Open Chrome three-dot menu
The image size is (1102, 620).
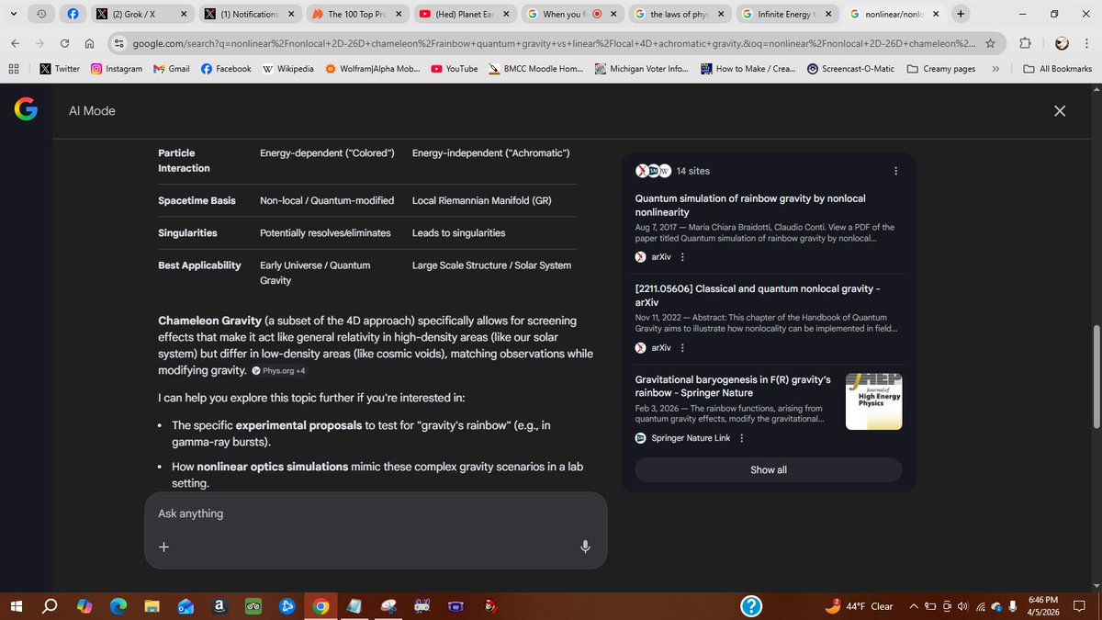click(1086, 43)
